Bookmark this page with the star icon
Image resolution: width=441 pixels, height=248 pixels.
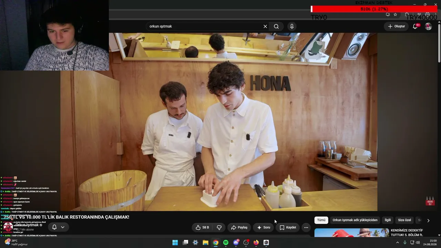[395, 14]
